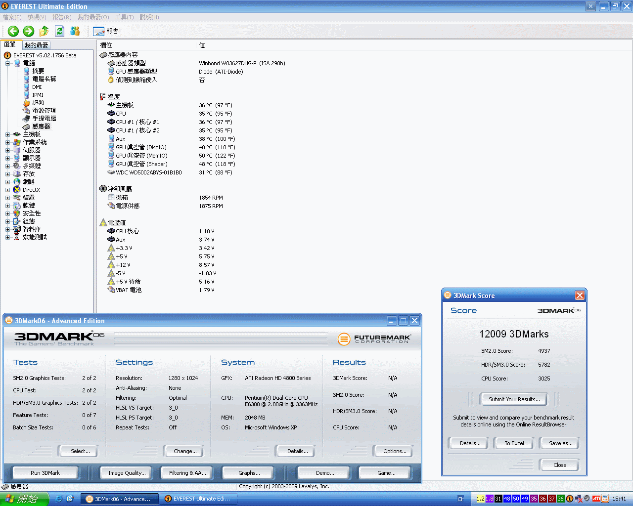Click the users icon in EVEREST toolbar
Screen dimensions: 633x506
(x=75, y=31)
